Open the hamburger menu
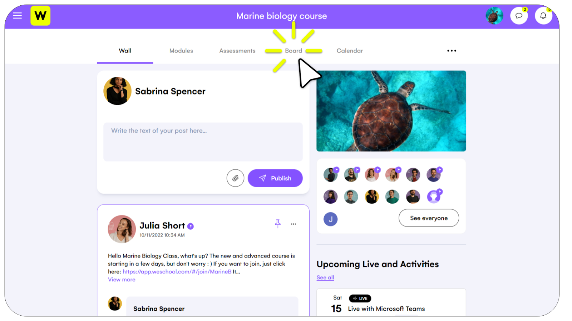Image resolution: width=572 pixels, height=321 pixels. tap(18, 16)
